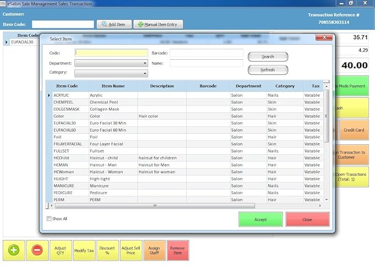This screenshot has height=267, width=375.
Task: Click the green Accept button
Action: coord(260,219)
